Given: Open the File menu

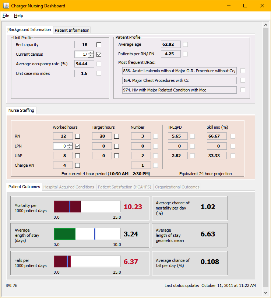Looking at the screenshot, I should tap(6, 15).
